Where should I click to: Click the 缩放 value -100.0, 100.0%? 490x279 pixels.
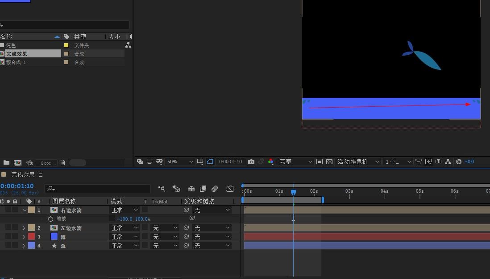(133, 219)
